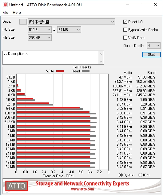This screenshot has width=163, height=196.
Task: Click the 387.91 MB/s write result
Action: click(122, 90)
